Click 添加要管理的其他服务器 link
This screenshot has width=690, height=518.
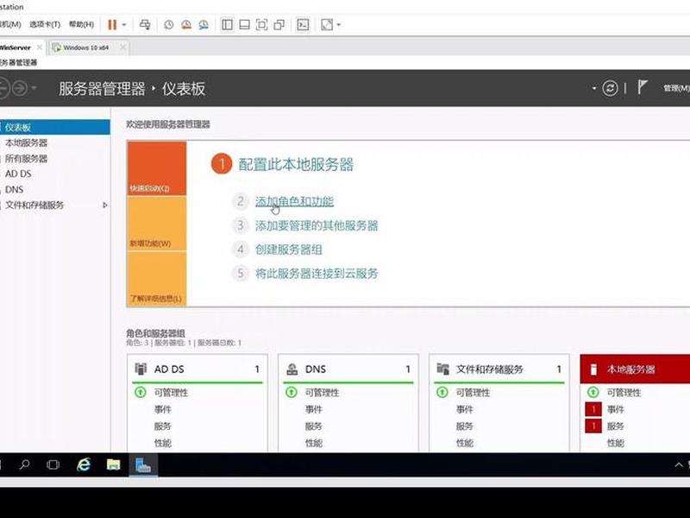click(x=317, y=225)
